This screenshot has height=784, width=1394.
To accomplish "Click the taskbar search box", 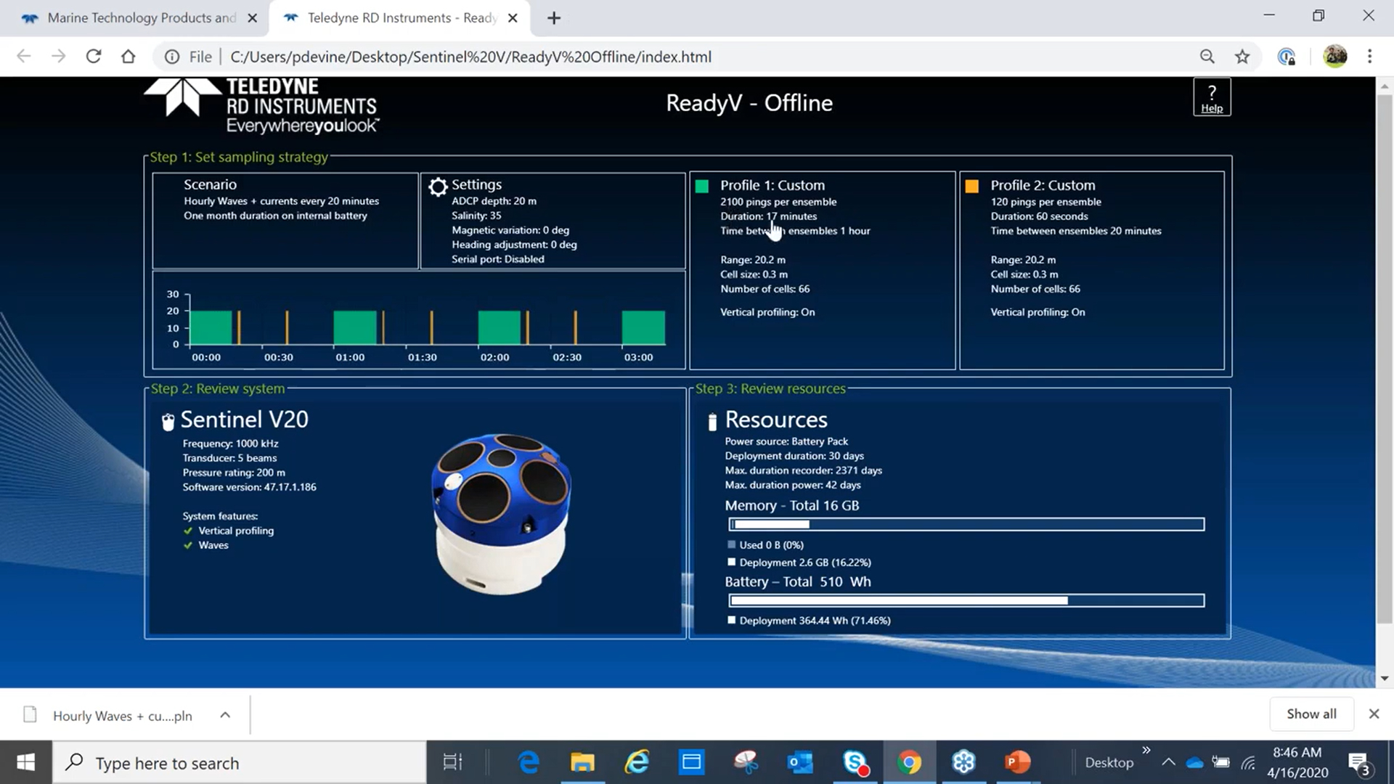I will 240,762.
